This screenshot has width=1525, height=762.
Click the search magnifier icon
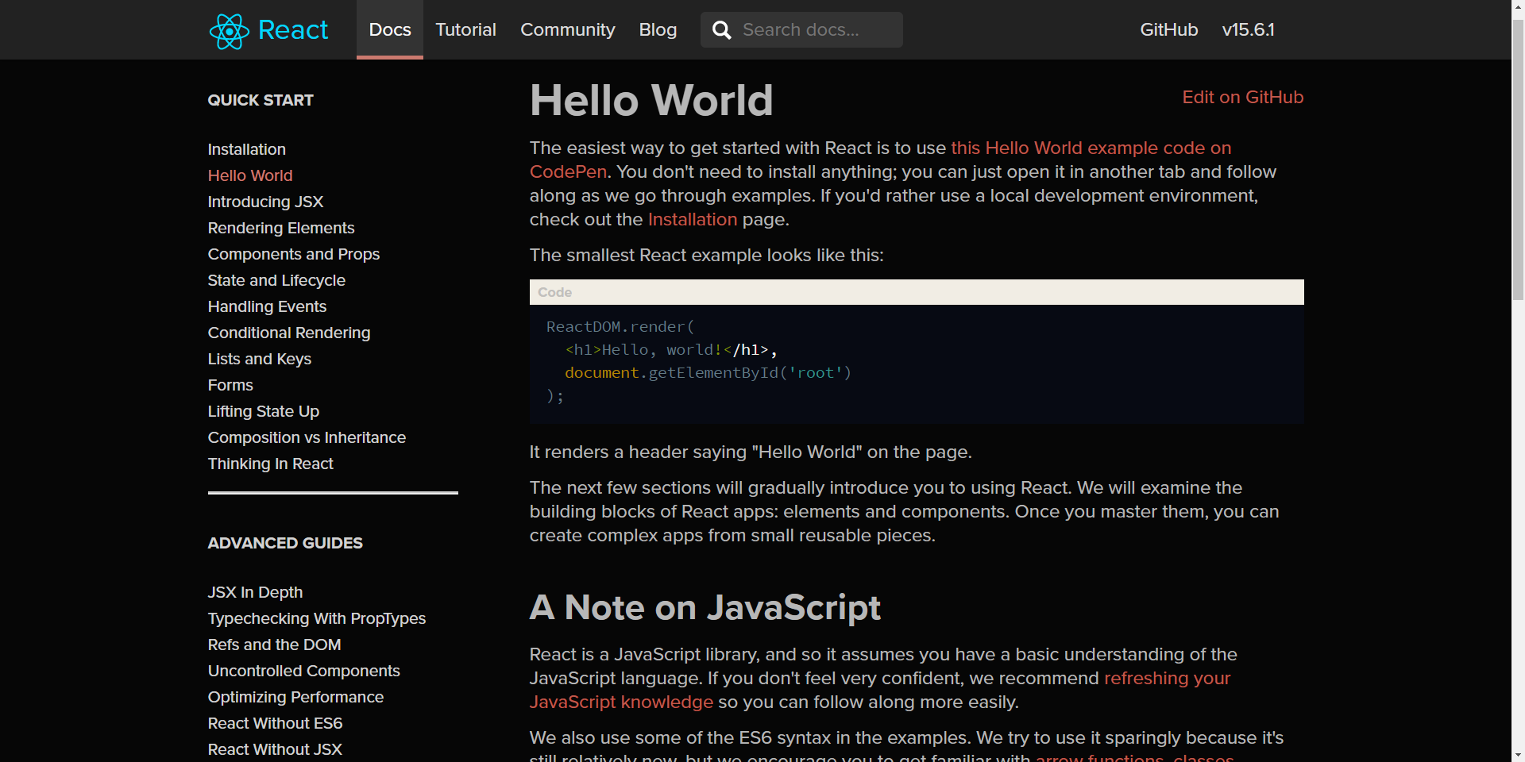pos(721,30)
